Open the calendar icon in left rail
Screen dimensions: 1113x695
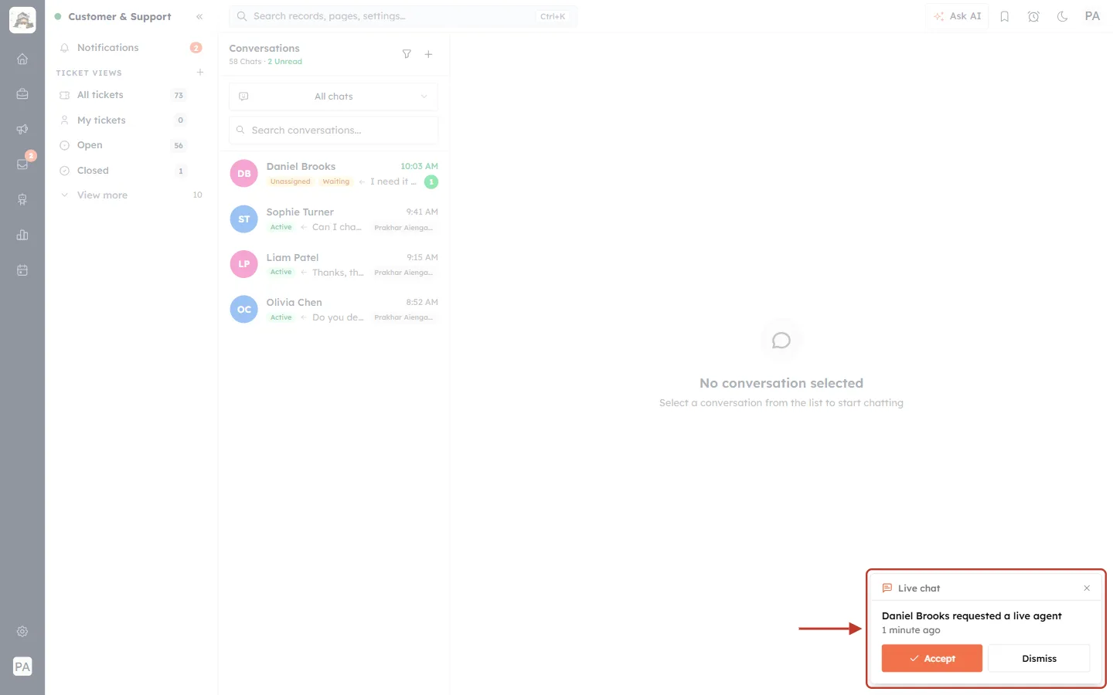22,270
